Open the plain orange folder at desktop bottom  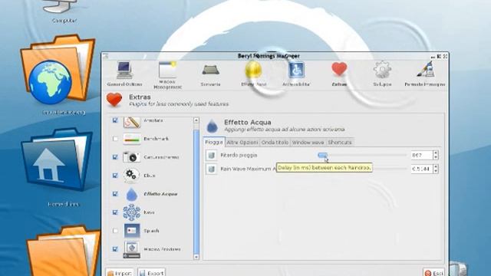[x=63, y=251]
